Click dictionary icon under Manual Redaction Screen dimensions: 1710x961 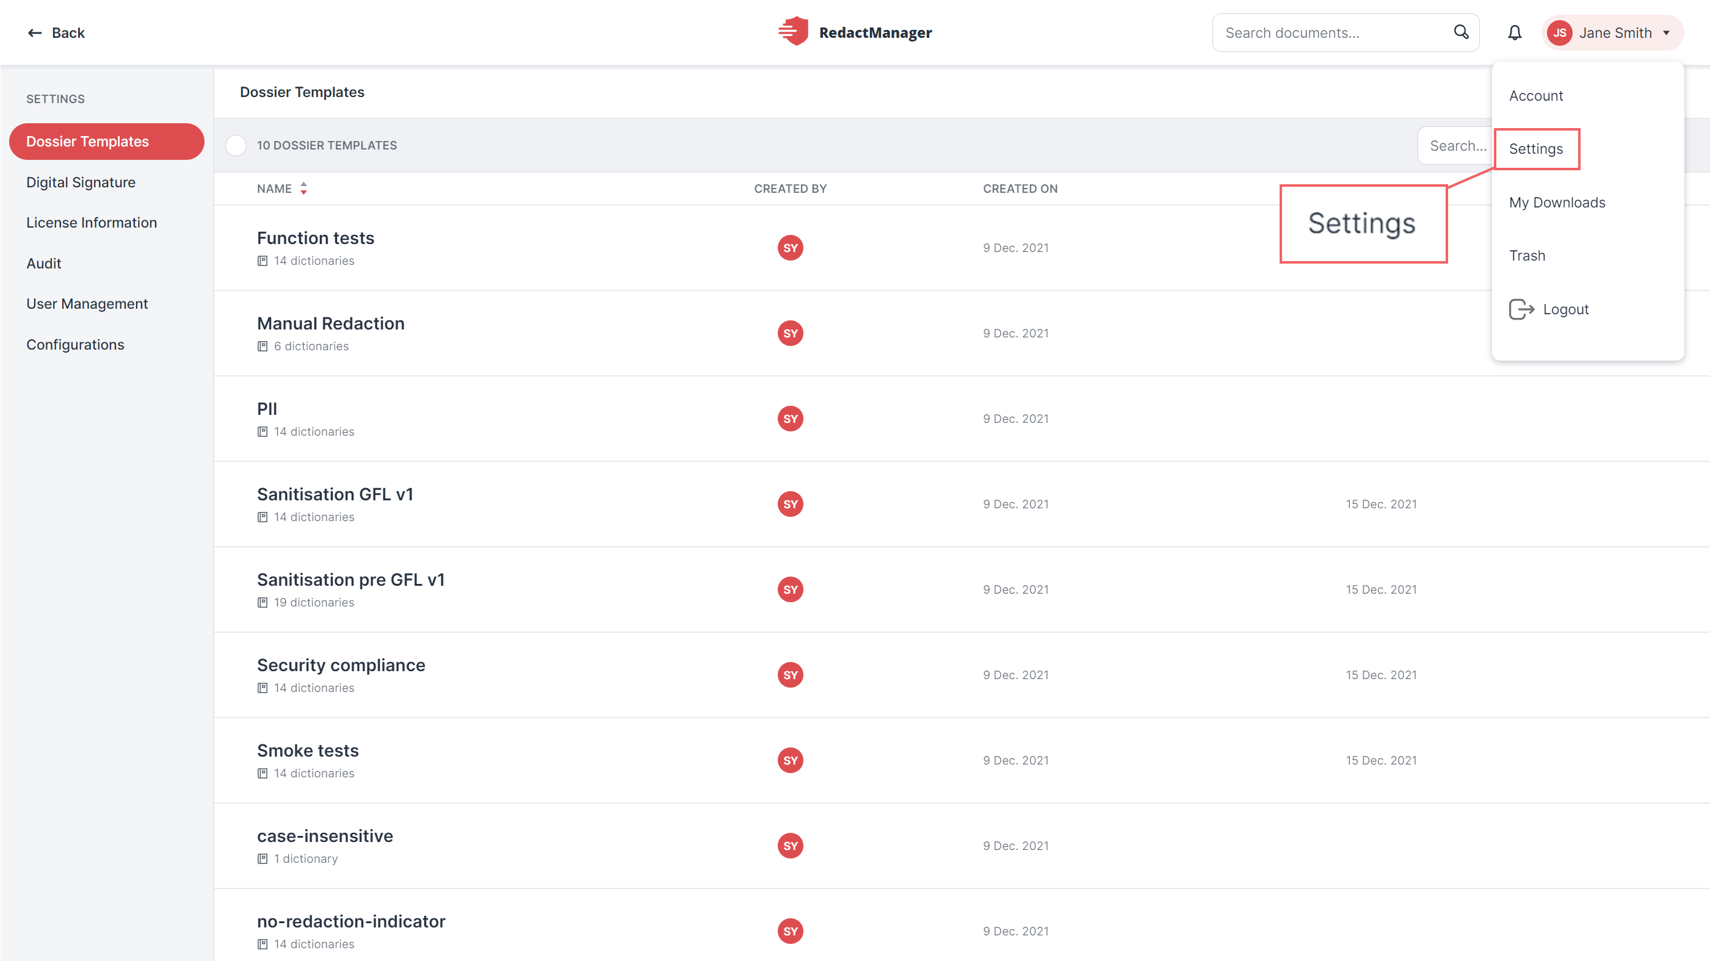click(x=263, y=347)
